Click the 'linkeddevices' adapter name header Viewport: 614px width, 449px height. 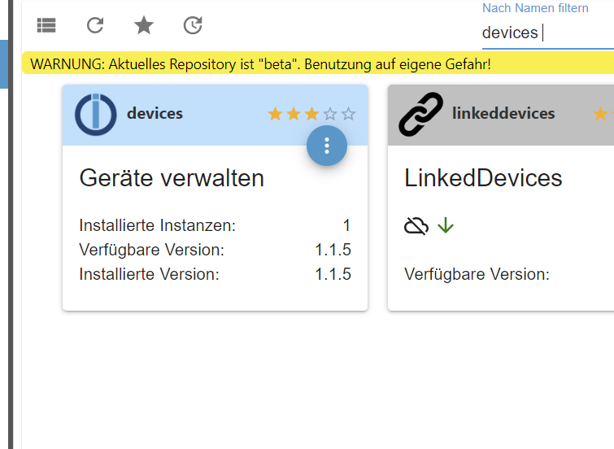(503, 114)
